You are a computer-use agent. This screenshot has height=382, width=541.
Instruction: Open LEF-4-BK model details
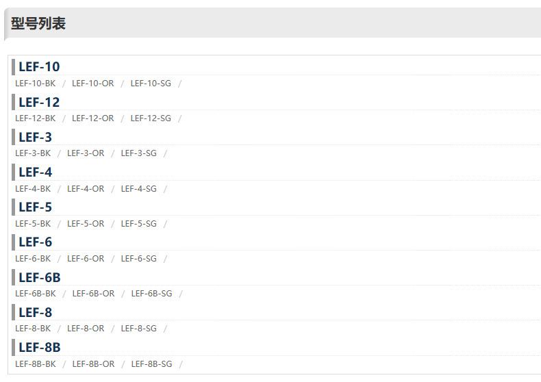pos(33,189)
